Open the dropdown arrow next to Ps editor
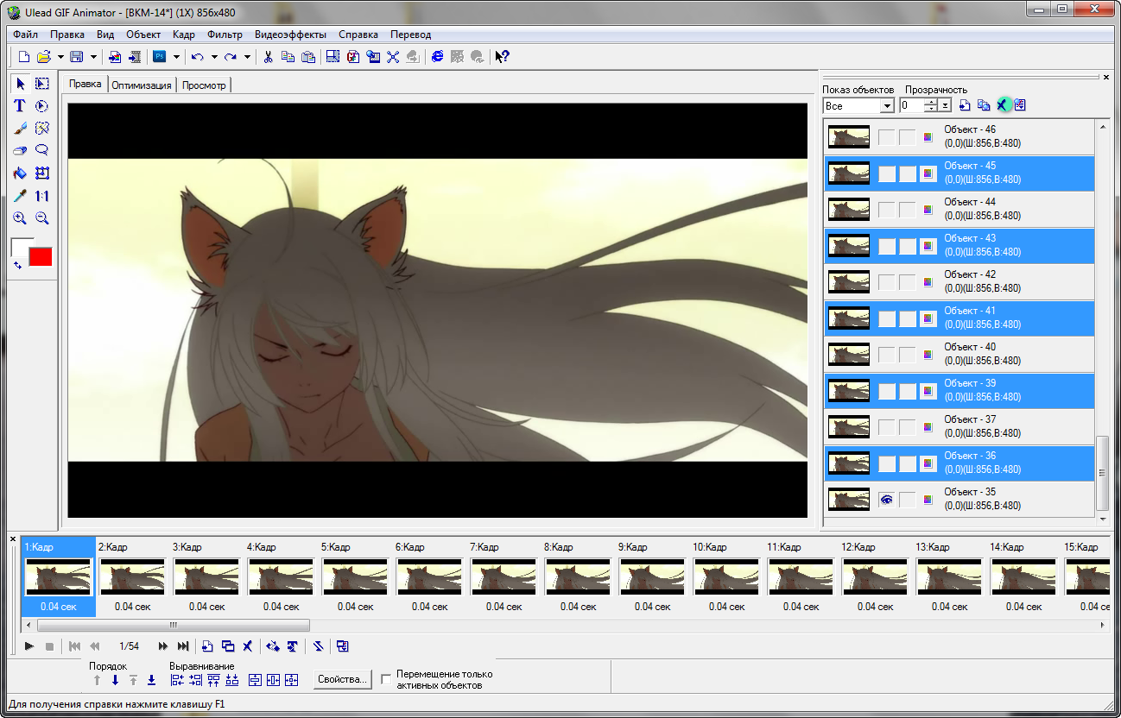 176,57
